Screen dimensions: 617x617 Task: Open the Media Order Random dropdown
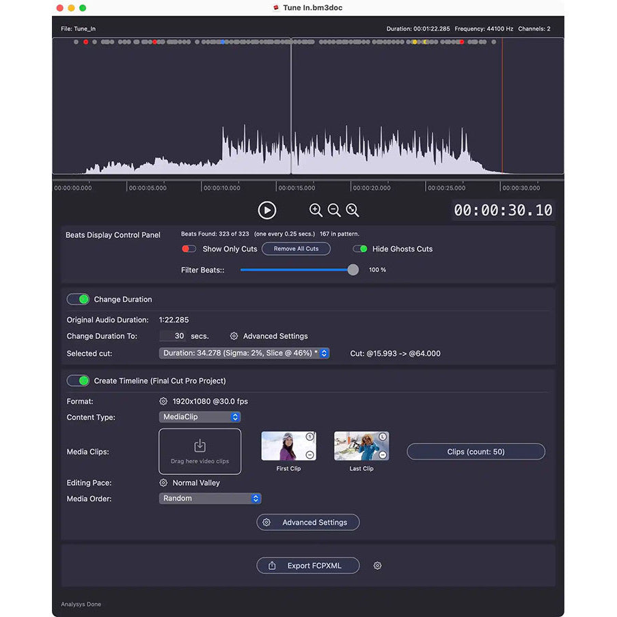coord(210,498)
